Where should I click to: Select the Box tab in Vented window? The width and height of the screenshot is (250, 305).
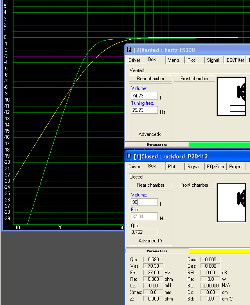click(x=152, y=59)
